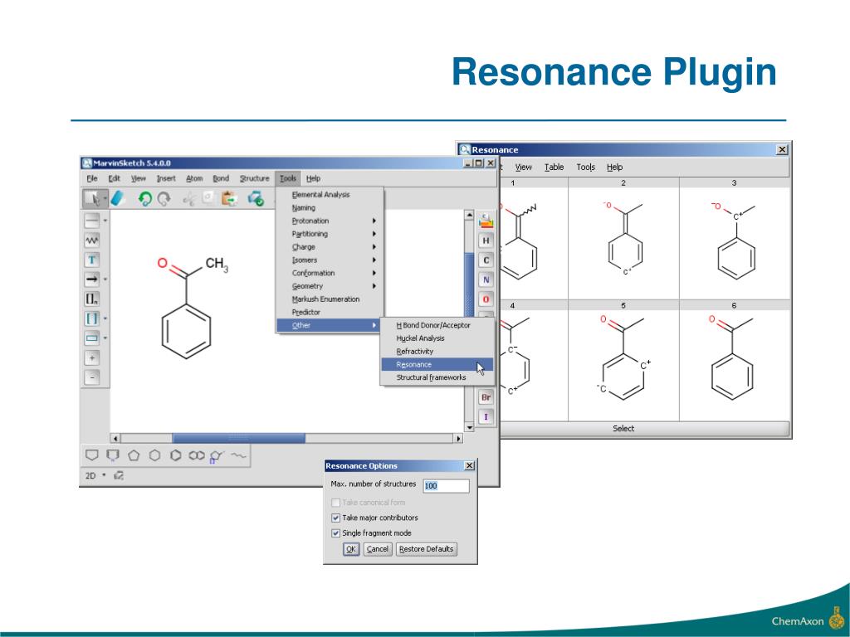This screenshot has height=637, width=850.
Task: Expand the Charge submenu
Action: [x=330, y=247]
